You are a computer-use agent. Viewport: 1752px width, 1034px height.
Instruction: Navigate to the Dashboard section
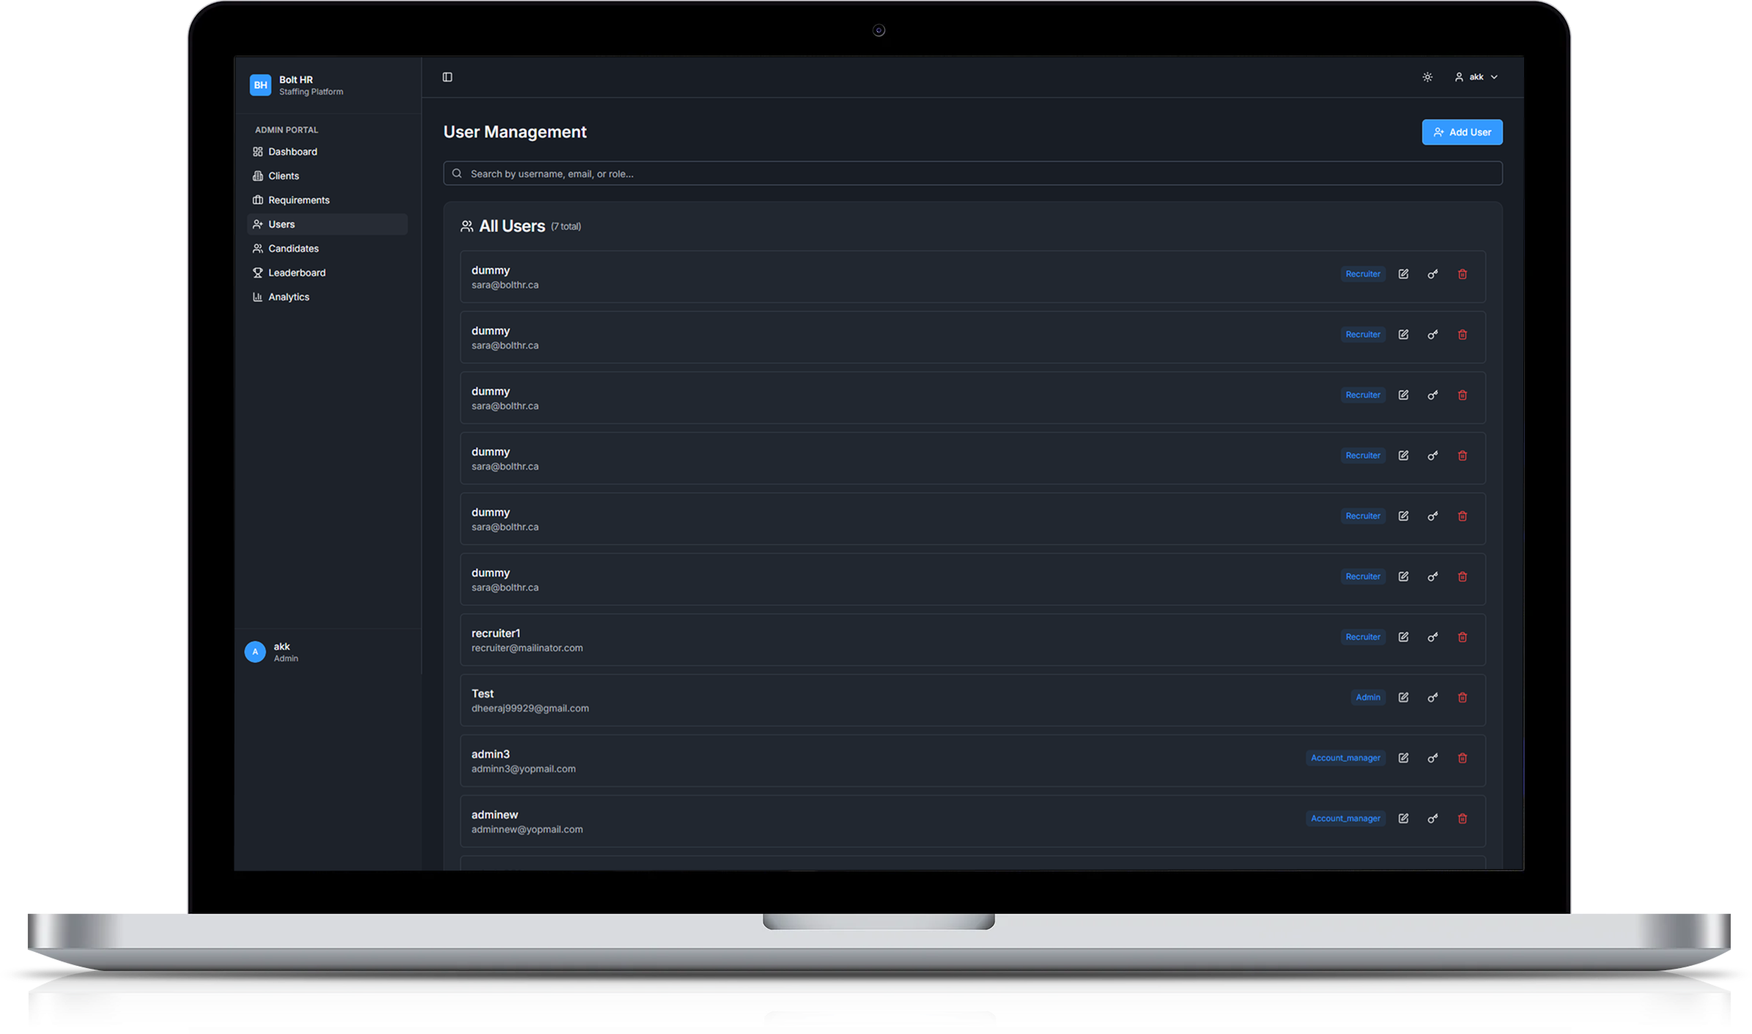click(x=292, y=152)
